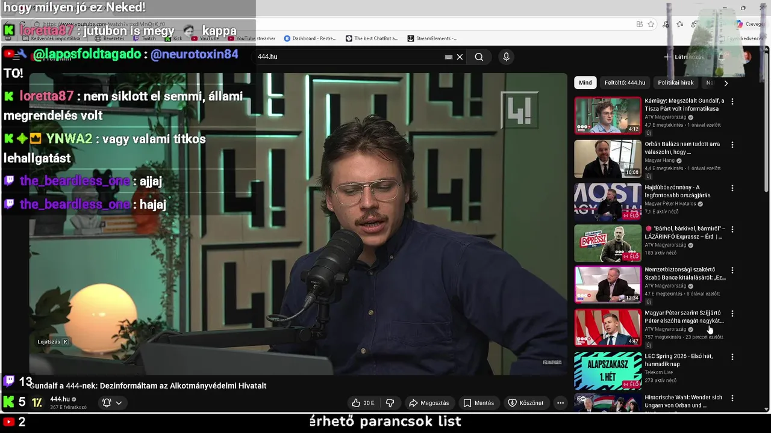Click title Hajdúböszörmény - A legfontosabb országjárás
This screenshot has width=771, height=433.
point(678,191)
